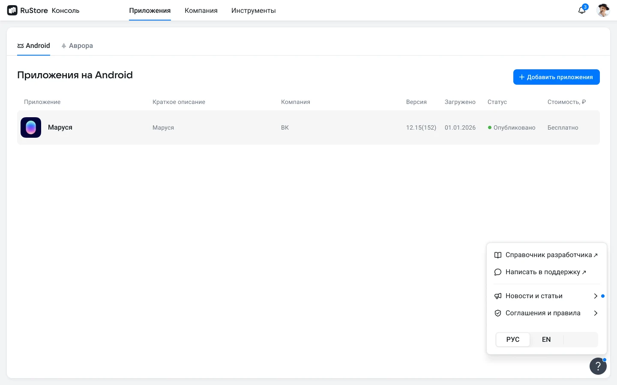Image resolution: width=617 pixels, height=385 pixels.
Task: Expand the Соглашения и правила chevron
Action: click(596, 313)
